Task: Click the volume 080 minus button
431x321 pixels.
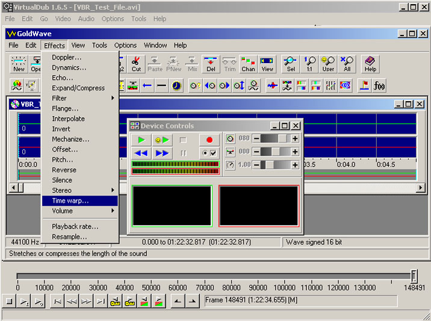Action: [x=256, y=138]
